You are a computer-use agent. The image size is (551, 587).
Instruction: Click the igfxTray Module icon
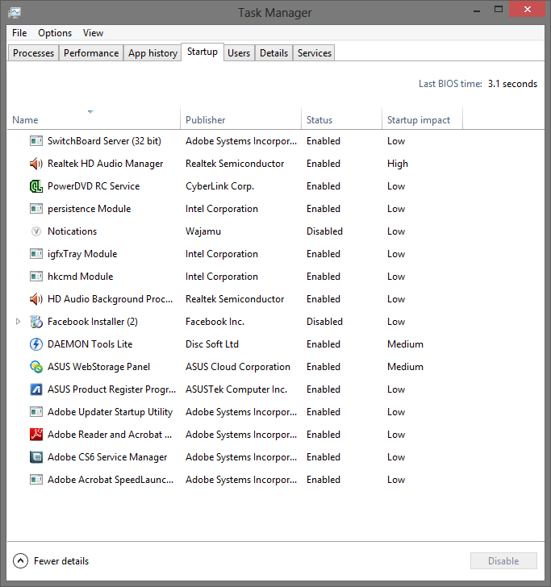tap(36, 254)
